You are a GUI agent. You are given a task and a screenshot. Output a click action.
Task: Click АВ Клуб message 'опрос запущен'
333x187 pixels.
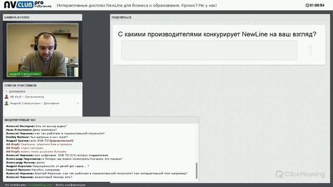[24, 148]
